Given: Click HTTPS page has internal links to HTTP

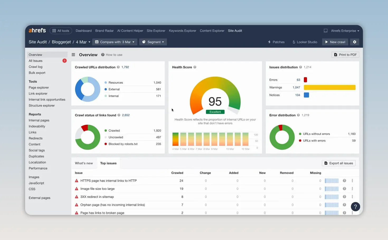Looking at the screenshot, I should [108, 181].
